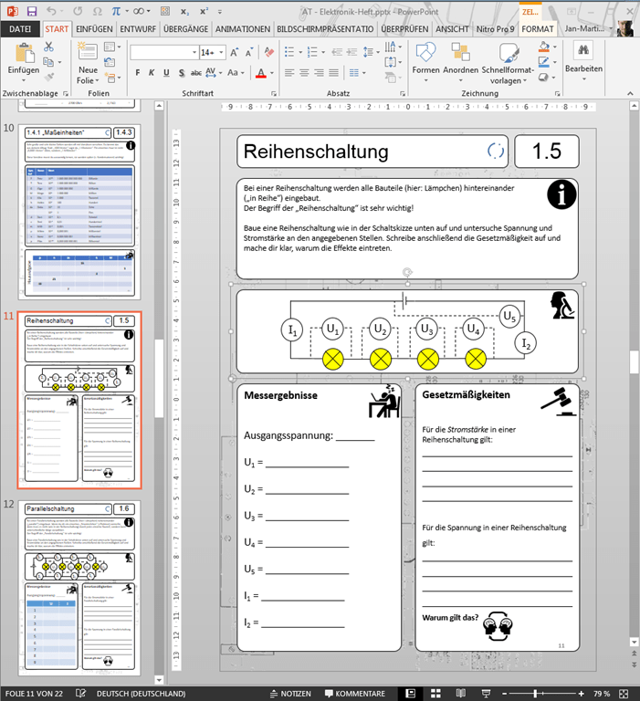Open the font color dropdown arrow

pyautogui.click(x=271, y=73)
